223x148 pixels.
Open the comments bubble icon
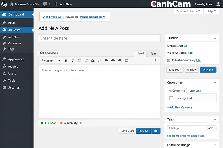[x=45, y=4]
